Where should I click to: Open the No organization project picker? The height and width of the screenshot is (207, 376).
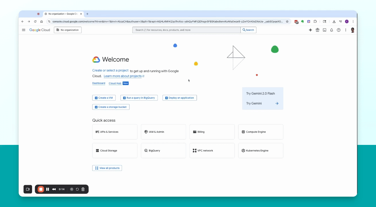pos(68,30)
